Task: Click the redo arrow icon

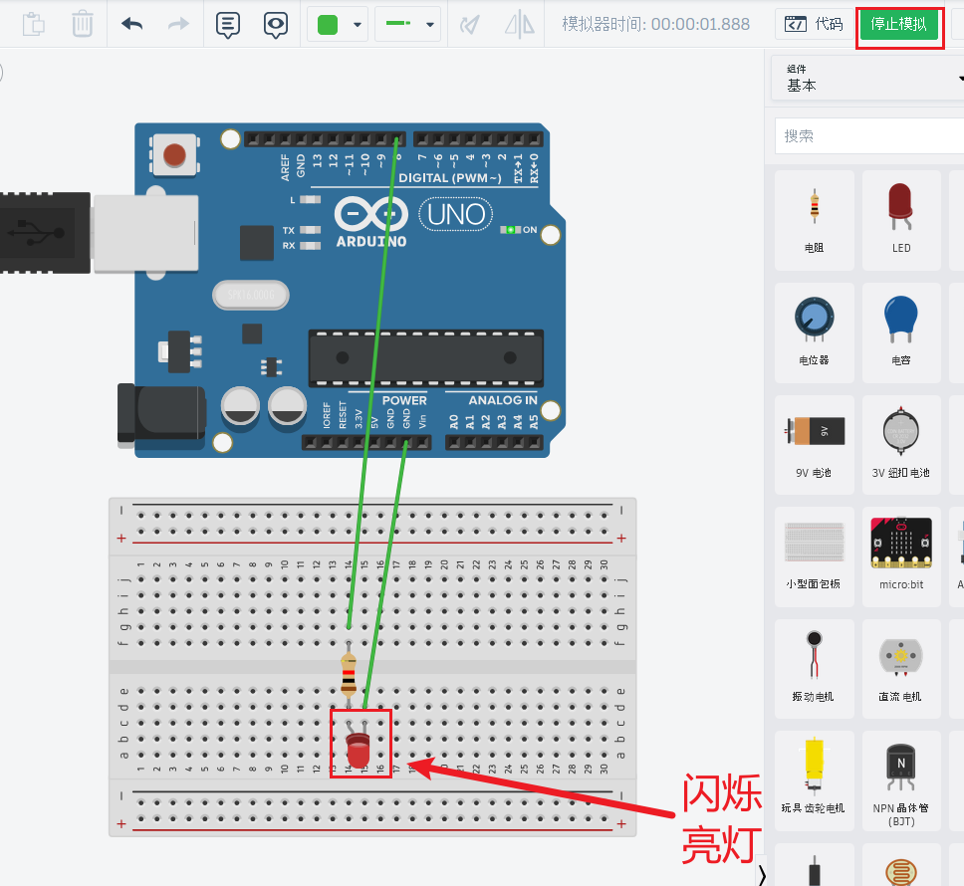Action: coord(179,25)
